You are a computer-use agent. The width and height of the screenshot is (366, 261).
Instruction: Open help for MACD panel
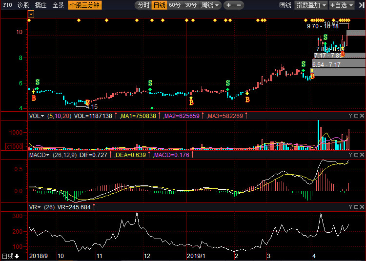tap(350, 155)
